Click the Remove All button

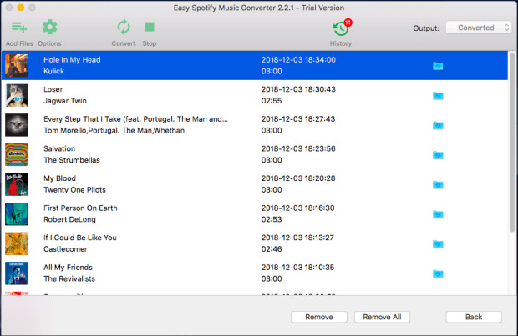coord(382,317)
